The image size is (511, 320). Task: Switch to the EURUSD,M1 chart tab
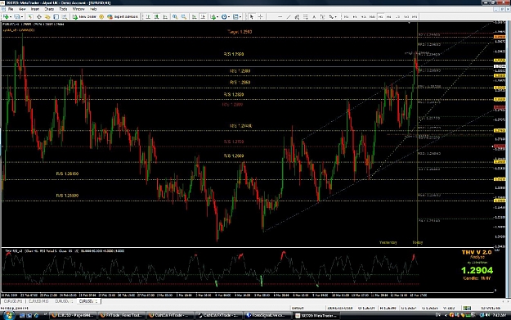click(13, 301)
